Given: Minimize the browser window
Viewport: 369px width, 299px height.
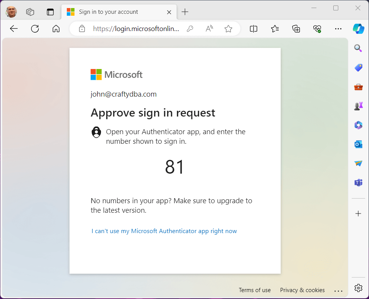Looking at the screenshot, I should point(314,8).
